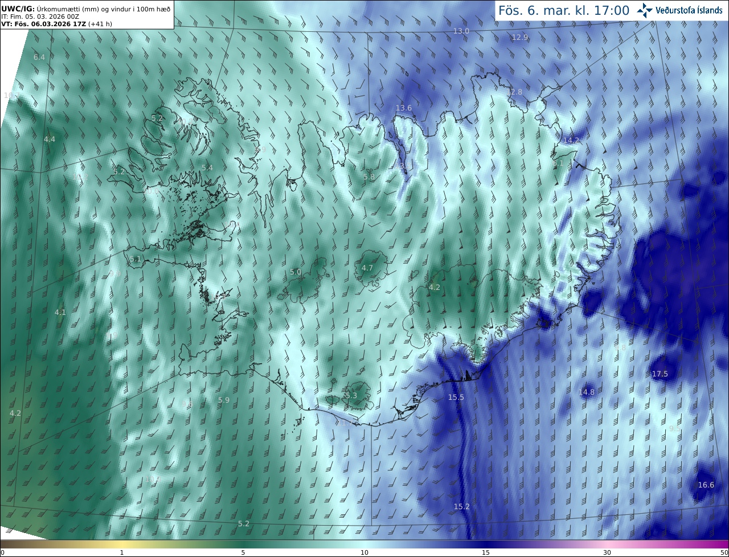The width and height of the screenshot is (729, 557).
Task: Click color scale tick label 1
Action: point(122,552)
